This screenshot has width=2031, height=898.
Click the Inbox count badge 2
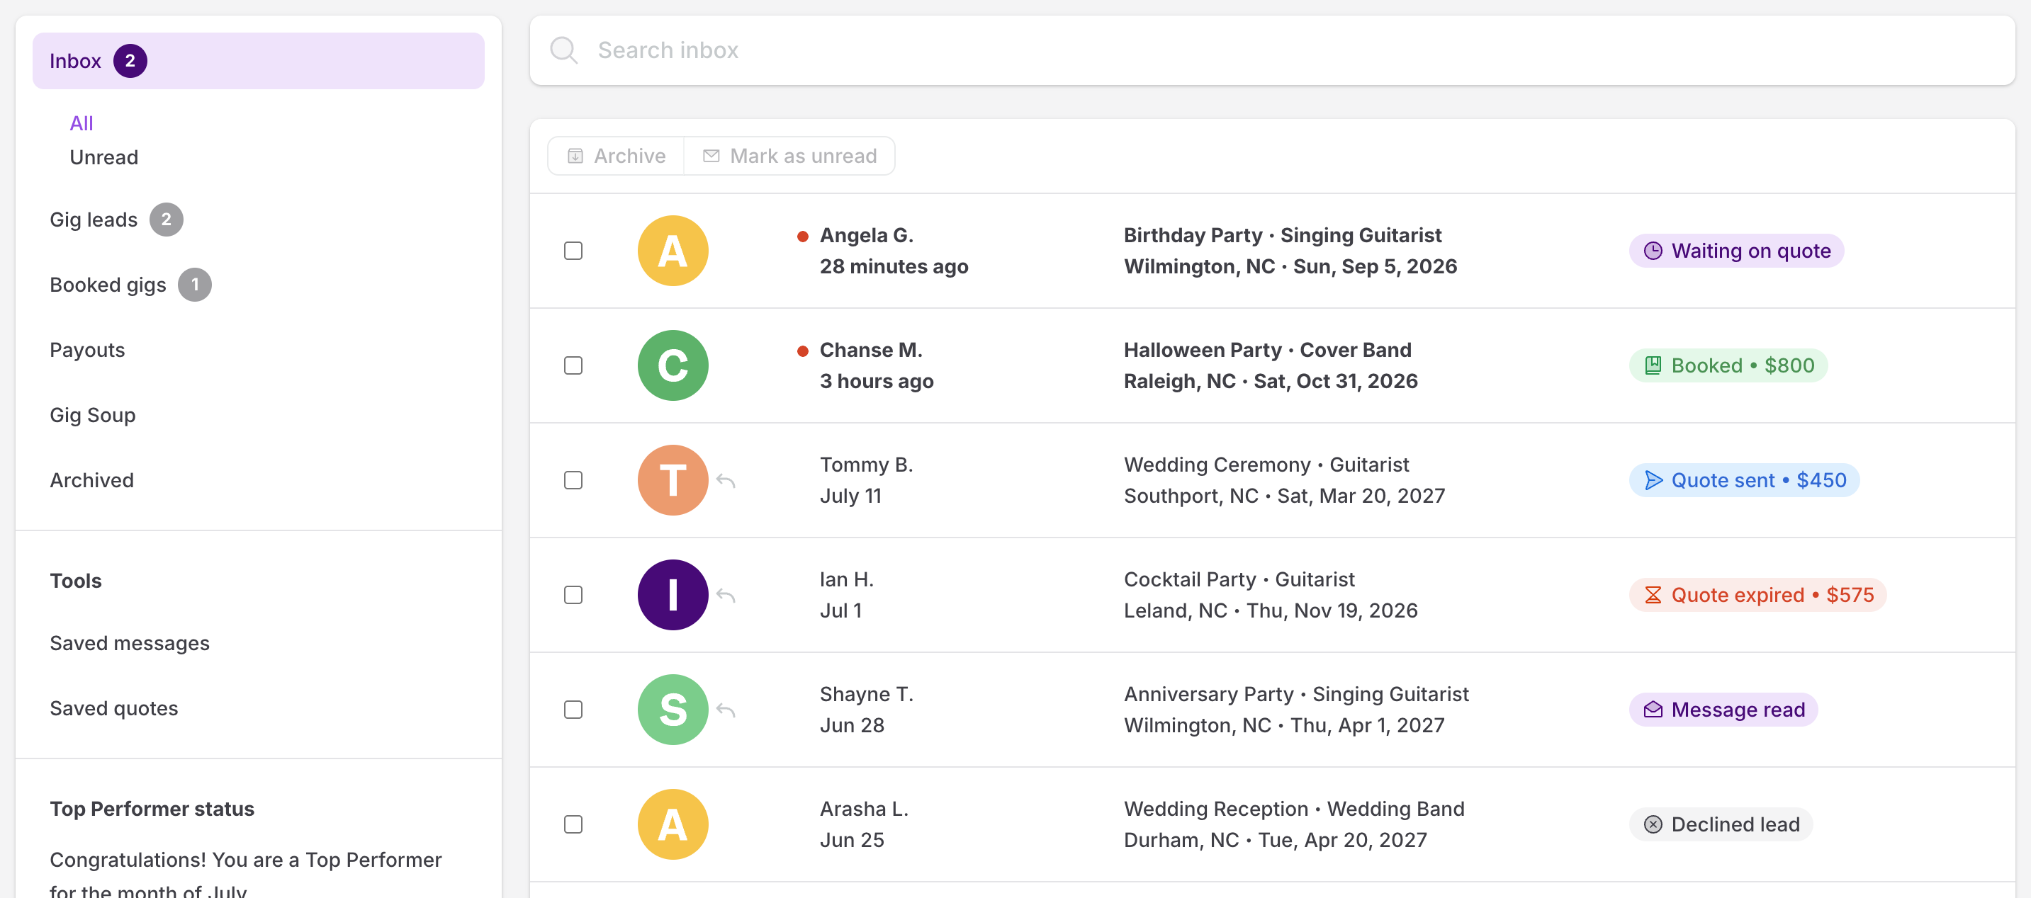pyautogui.click(x=130, y=61)
